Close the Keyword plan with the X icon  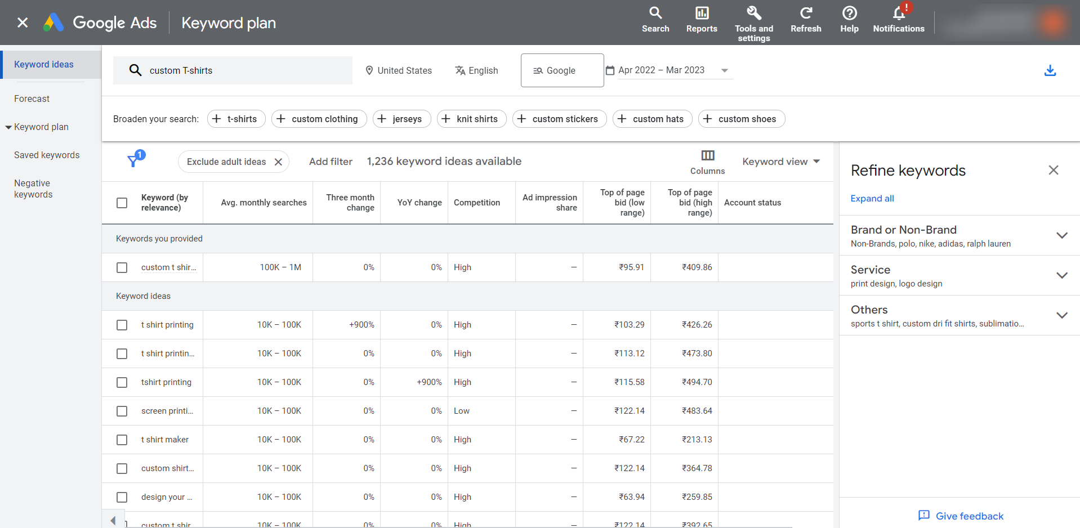pos(23,23)
